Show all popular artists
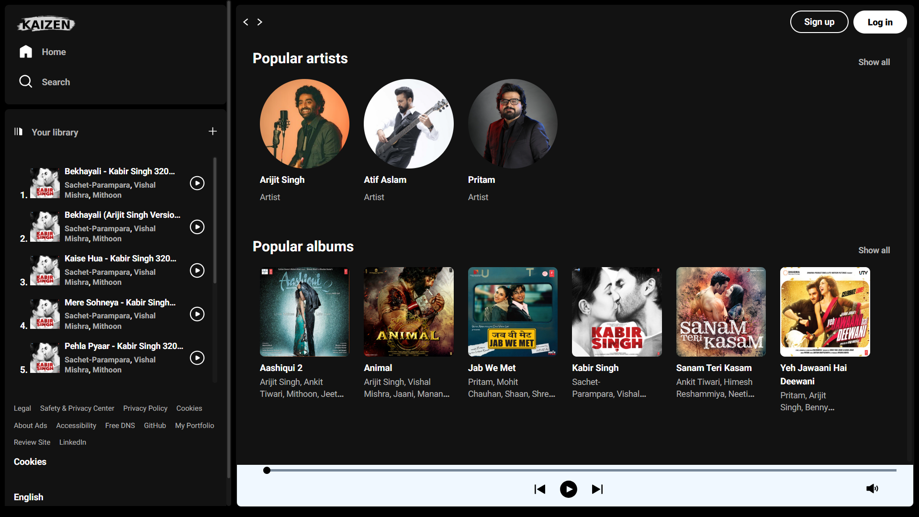The image size is (919, 517). pos(874,62)
